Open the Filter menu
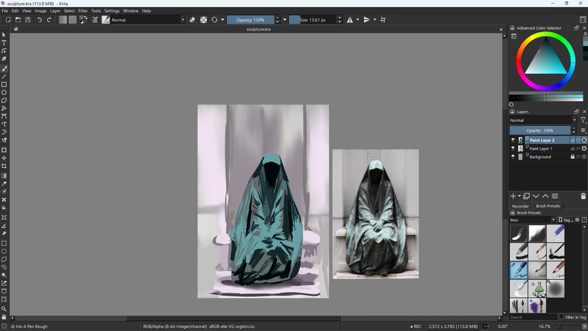Image resolution: width=588 pixels, height=331 pixels. [x=83, y=11]
